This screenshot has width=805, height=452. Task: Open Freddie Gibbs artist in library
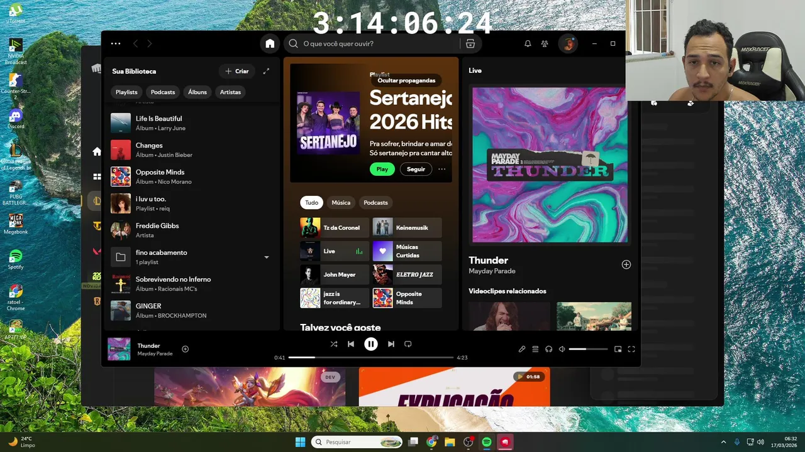[192, 230]
